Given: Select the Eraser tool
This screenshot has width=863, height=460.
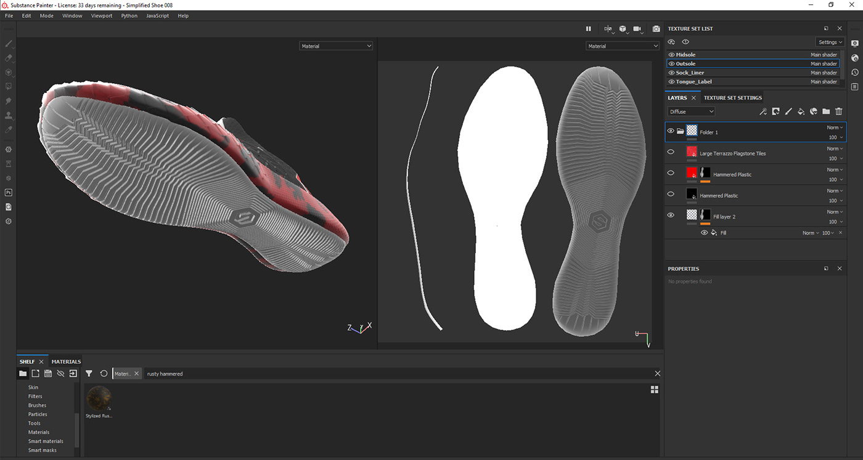Looking at the screenshot, I should [x=9, y=58].
